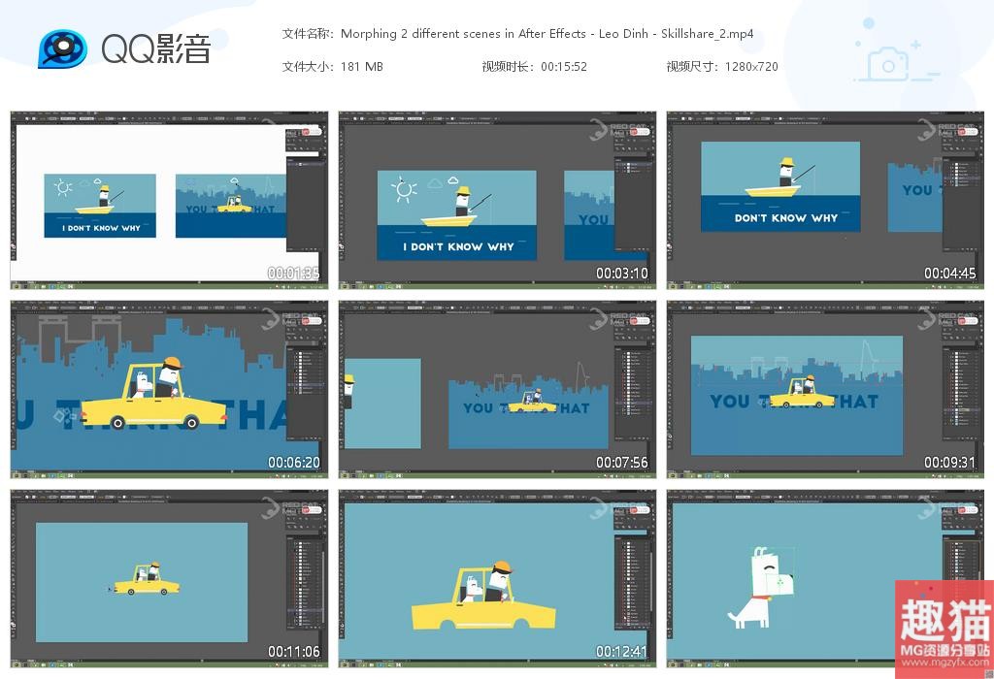Click the QQ影音 film reel logo

tap(62, 48)
